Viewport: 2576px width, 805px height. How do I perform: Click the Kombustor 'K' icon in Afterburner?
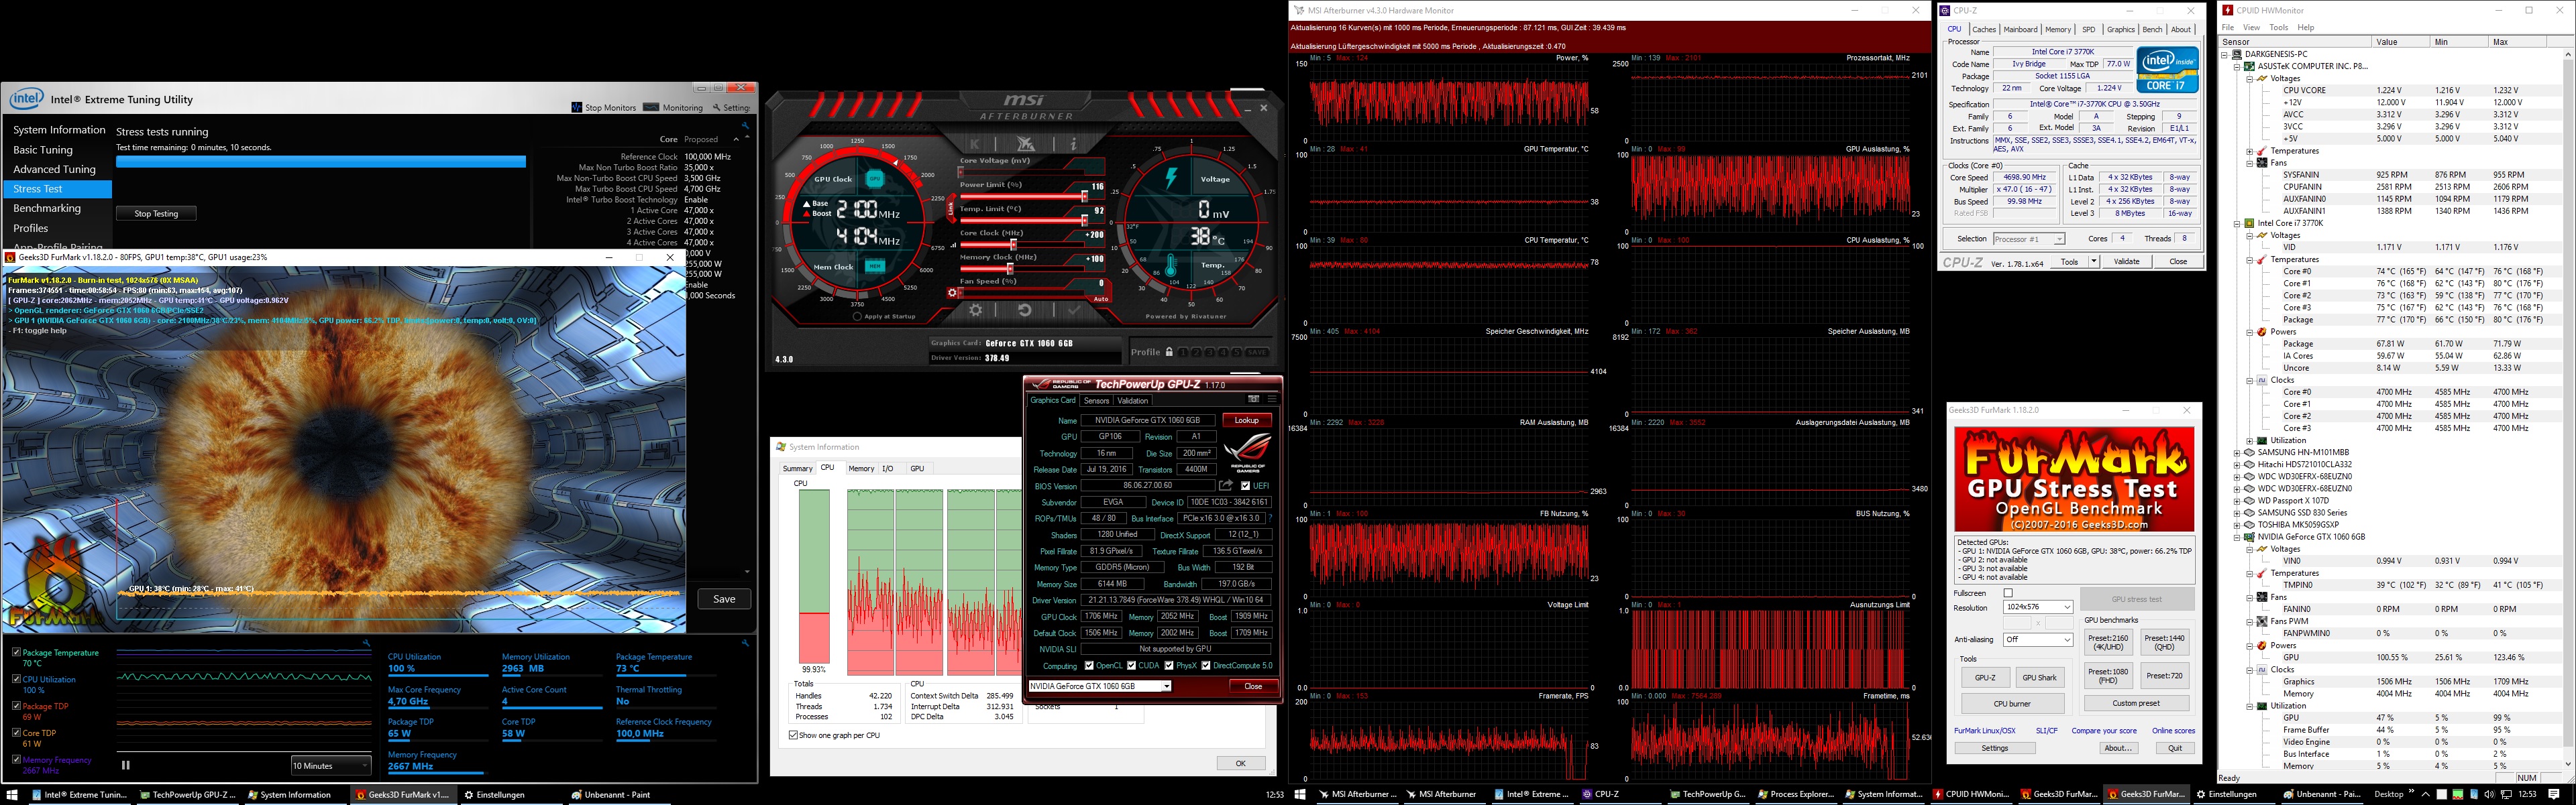tap(975, 145)
